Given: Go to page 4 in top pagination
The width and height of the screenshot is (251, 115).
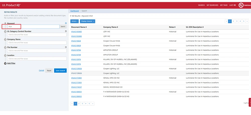Looking at the screenshot, I should (x=240, y=21).
